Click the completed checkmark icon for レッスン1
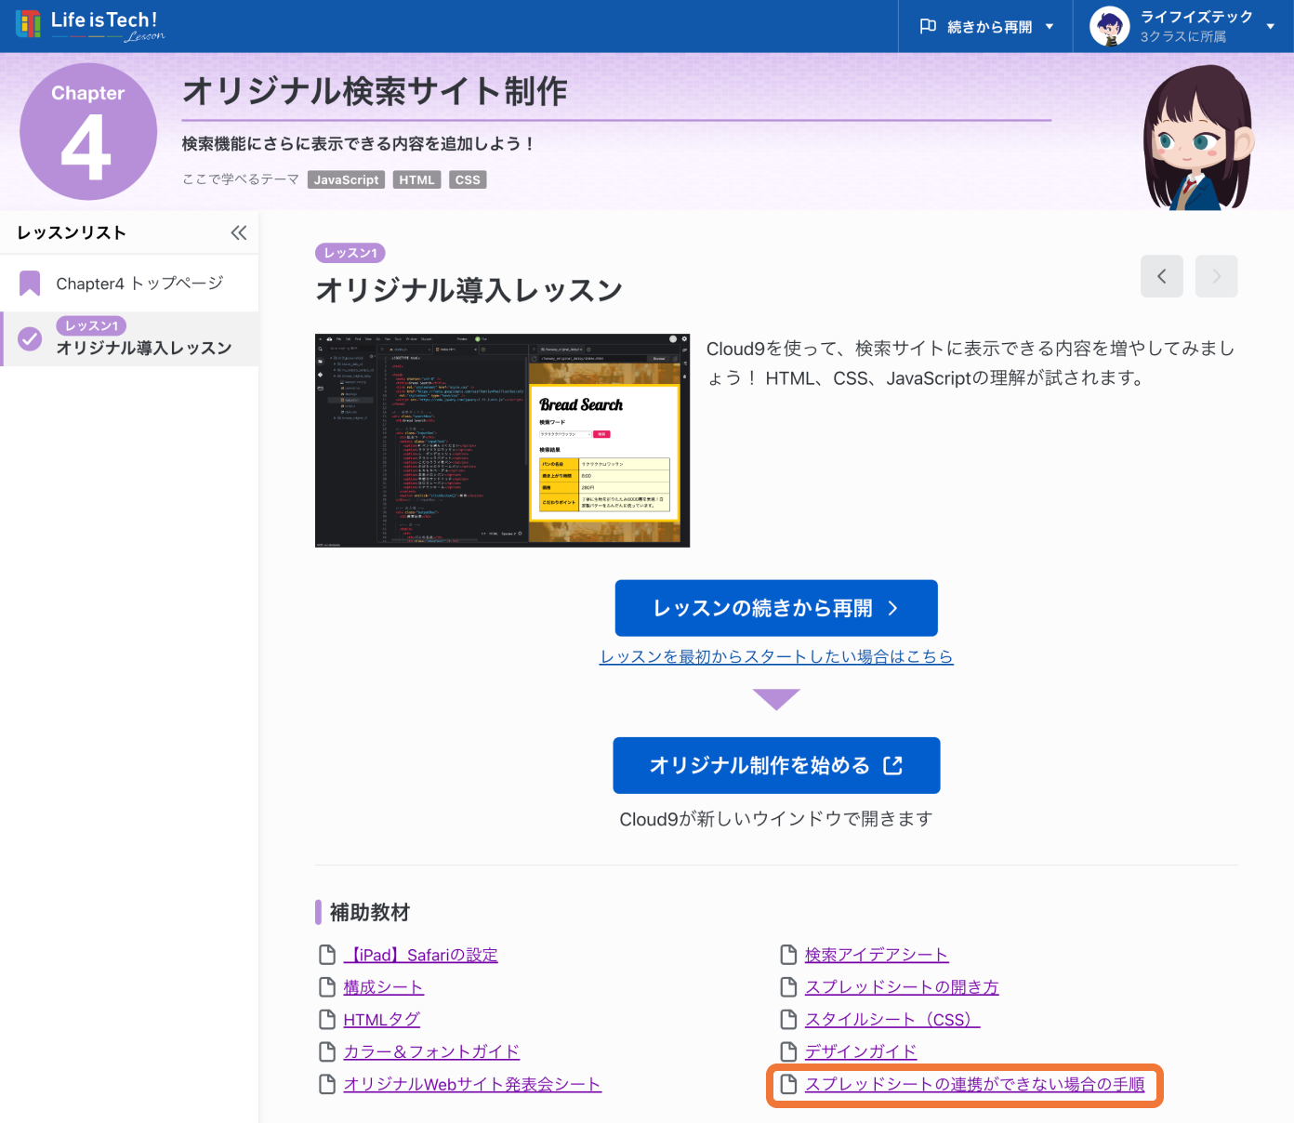Screen dimensions: 1294x1123 tap(30, 338)
